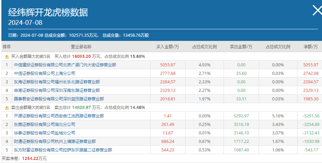This screenshot has width=322, height=163.
Task: Select net amount value 2742.08
Action: [311, 73]
